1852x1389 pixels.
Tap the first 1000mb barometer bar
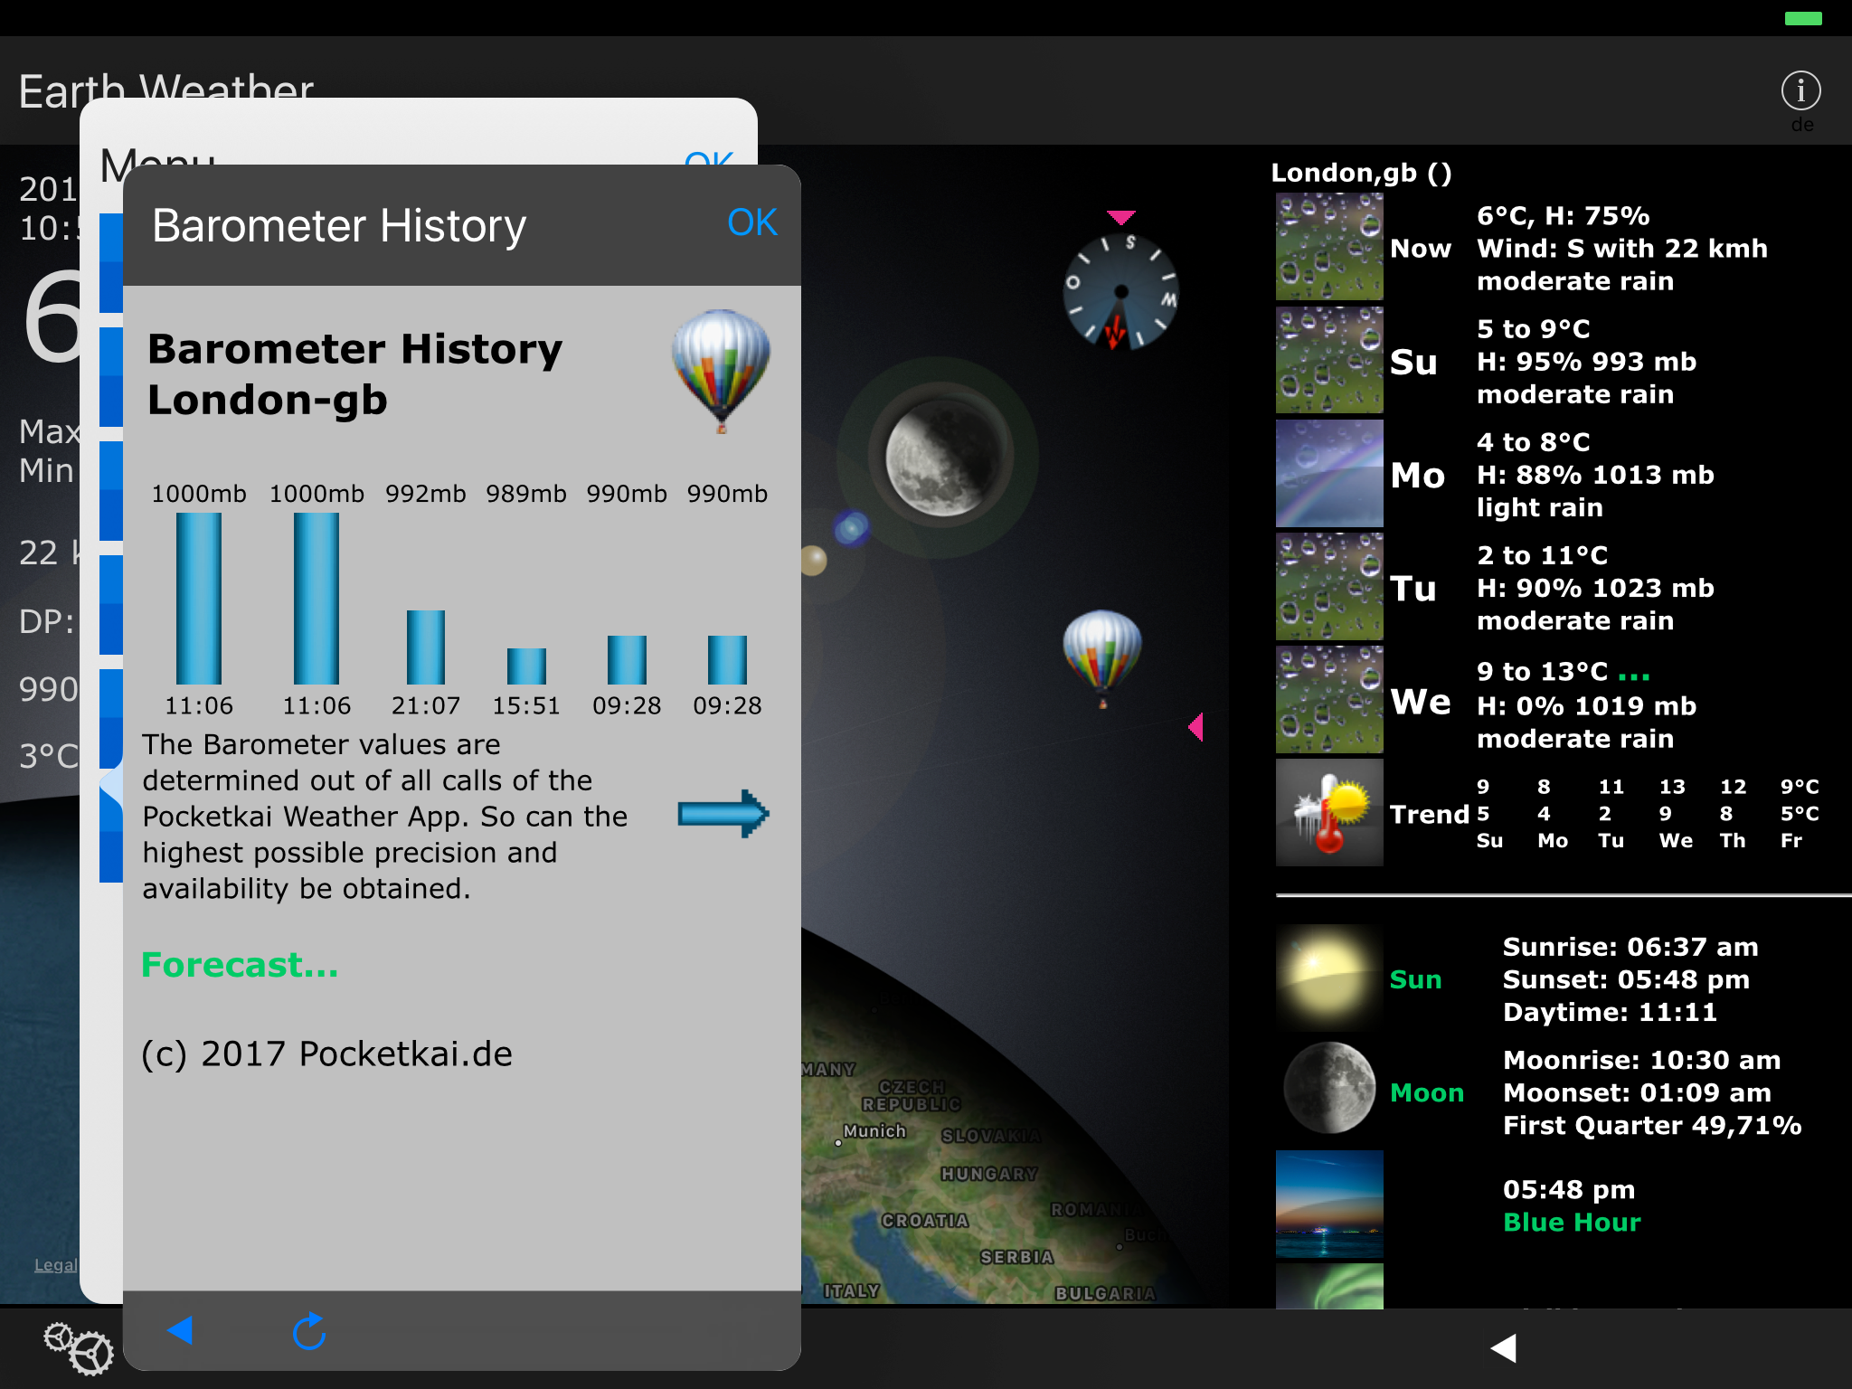[199, 598]
